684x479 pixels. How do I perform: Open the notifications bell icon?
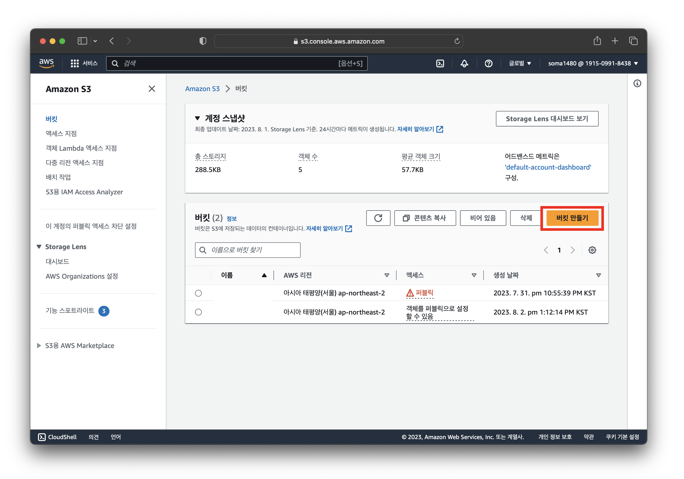pos(464,64)
